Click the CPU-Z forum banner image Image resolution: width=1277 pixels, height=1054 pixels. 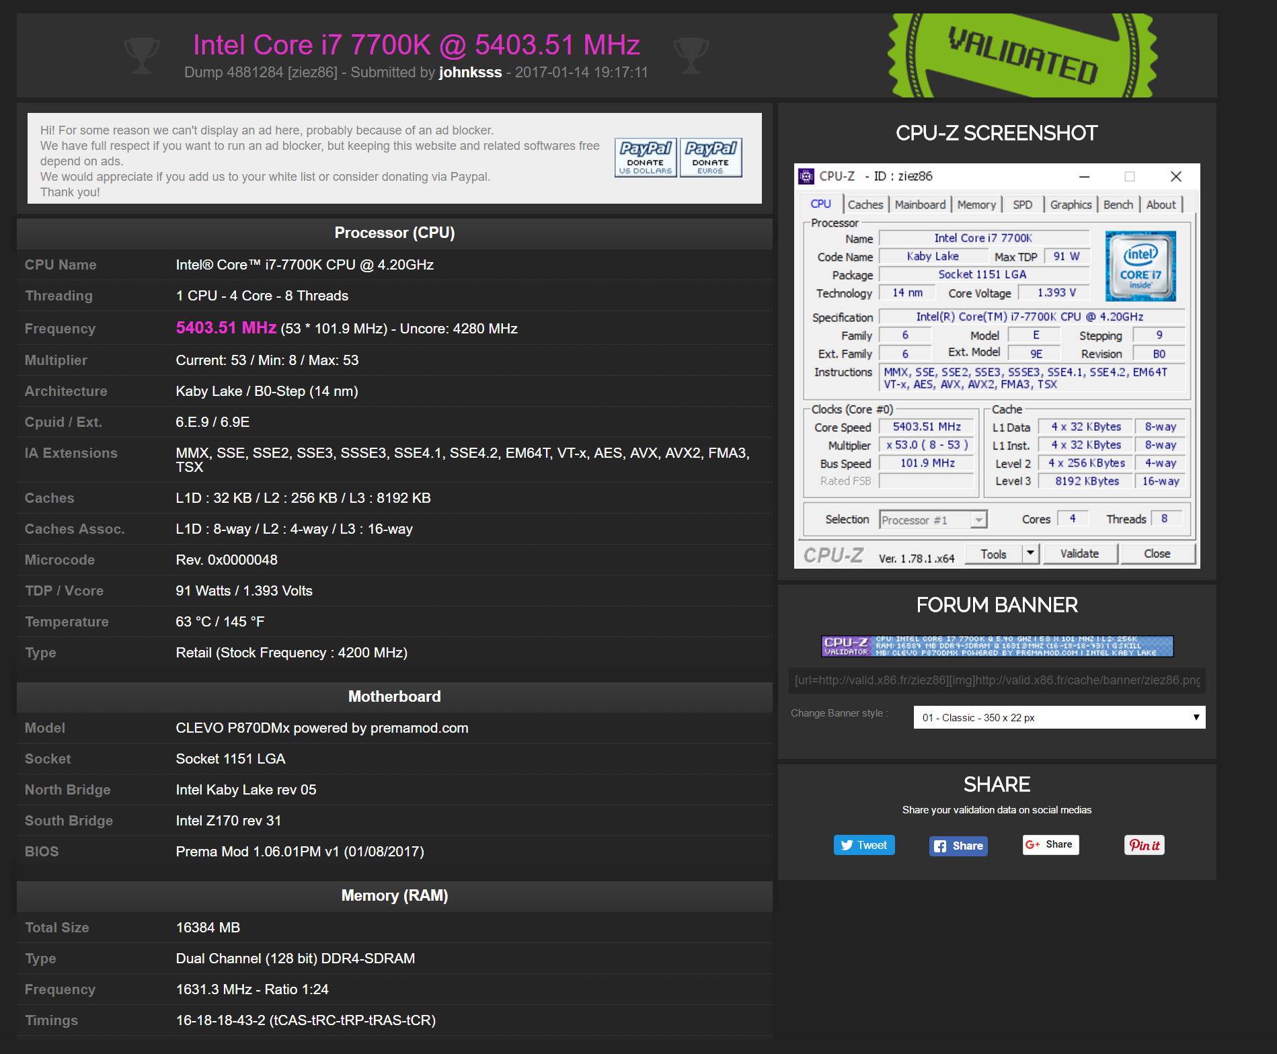pyautogui.click(x=997, y=646)
